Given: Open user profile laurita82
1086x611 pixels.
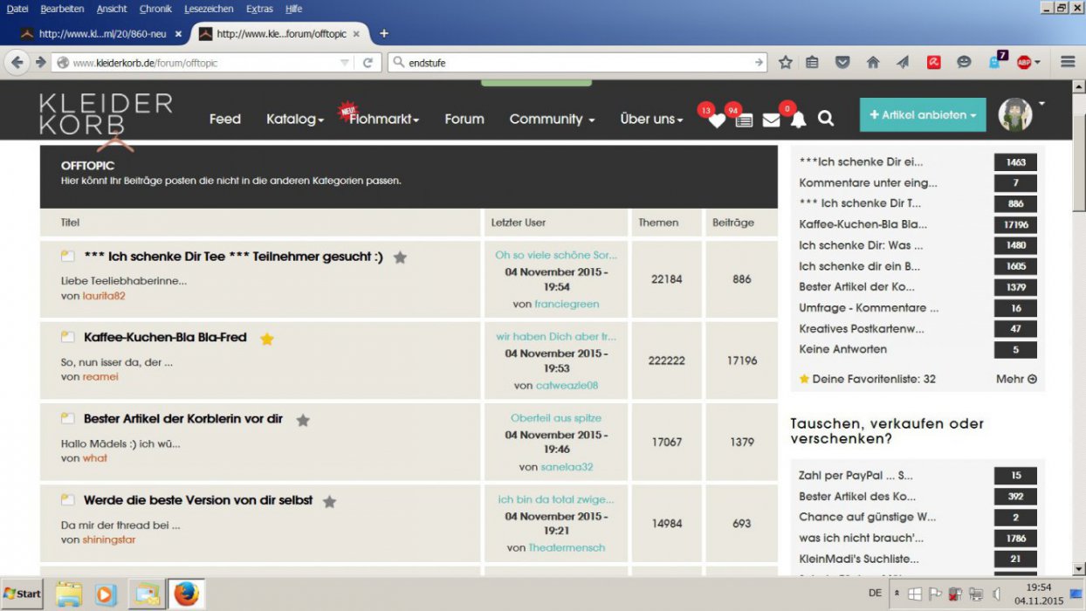Looking at the screenshot, I should 104,296.
